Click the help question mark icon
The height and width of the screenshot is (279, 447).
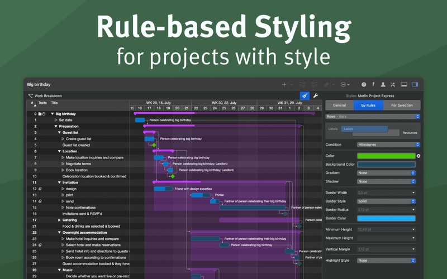[x=364, y=85]
